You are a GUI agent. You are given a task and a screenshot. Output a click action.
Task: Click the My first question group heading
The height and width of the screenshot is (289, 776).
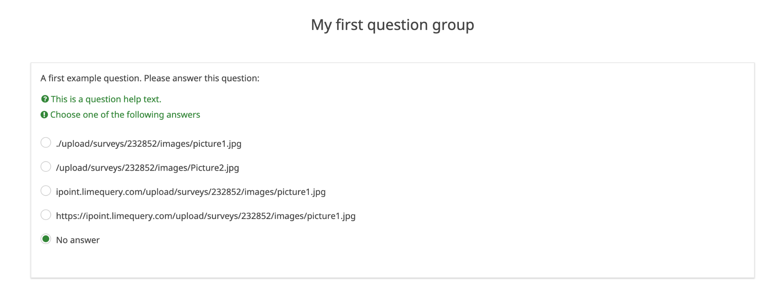(x=392, y=25)
